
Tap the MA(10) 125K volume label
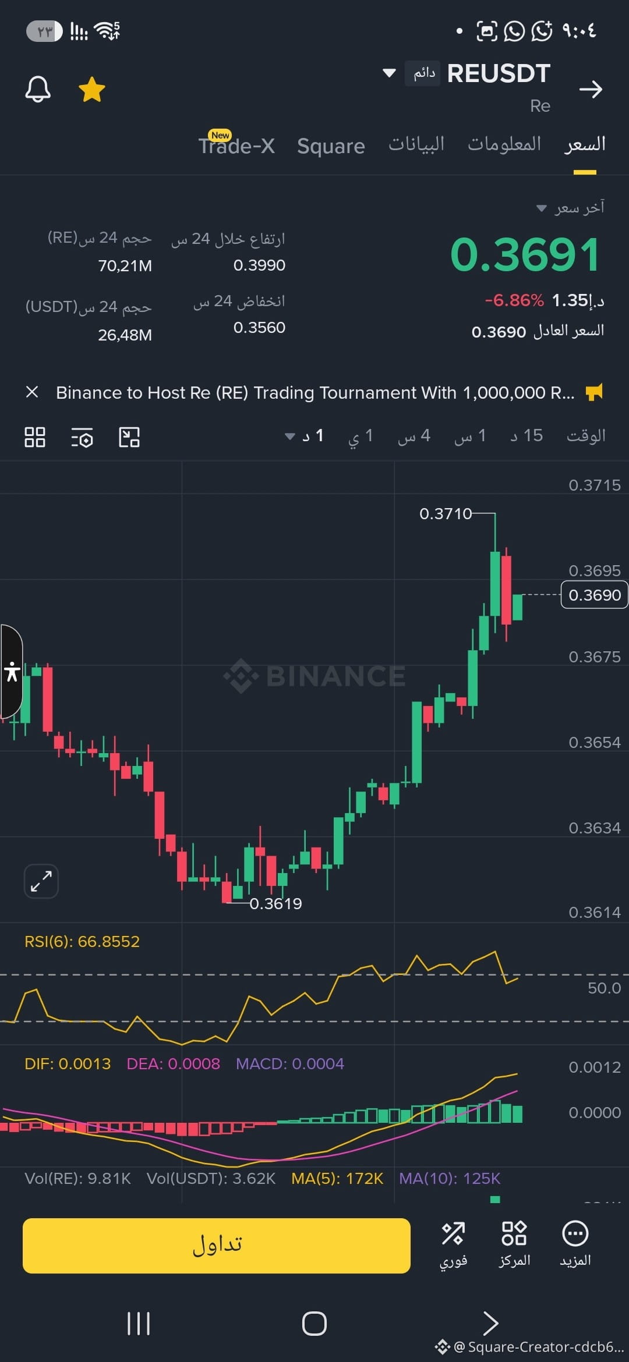coord(450,1179)
